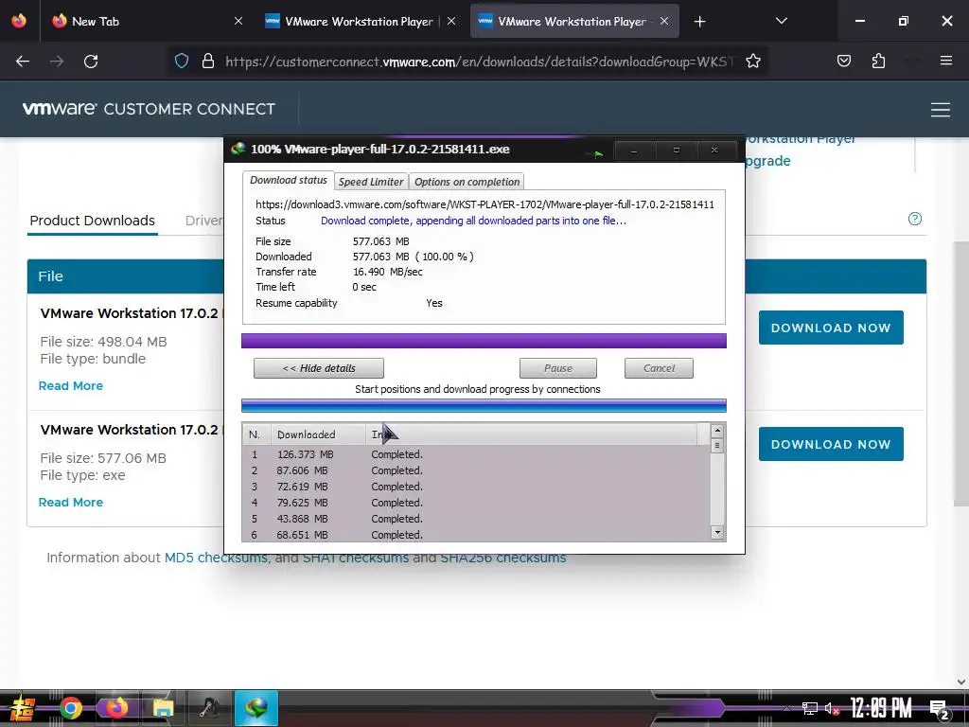Viewport: 969px width, 727px height.
Task: Minimize the IDM download dialog
Action: click(x=634, y=151)
